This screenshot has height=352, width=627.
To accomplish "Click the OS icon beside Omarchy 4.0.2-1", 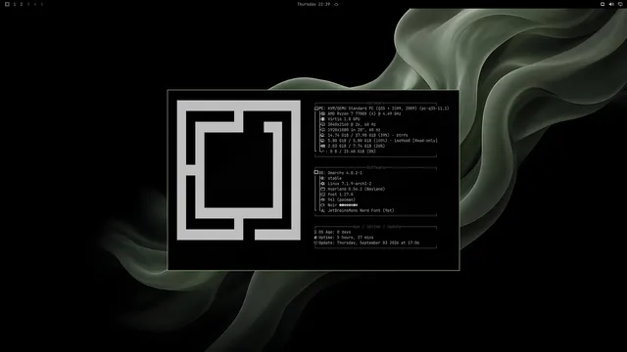I will tap(316, 172).
